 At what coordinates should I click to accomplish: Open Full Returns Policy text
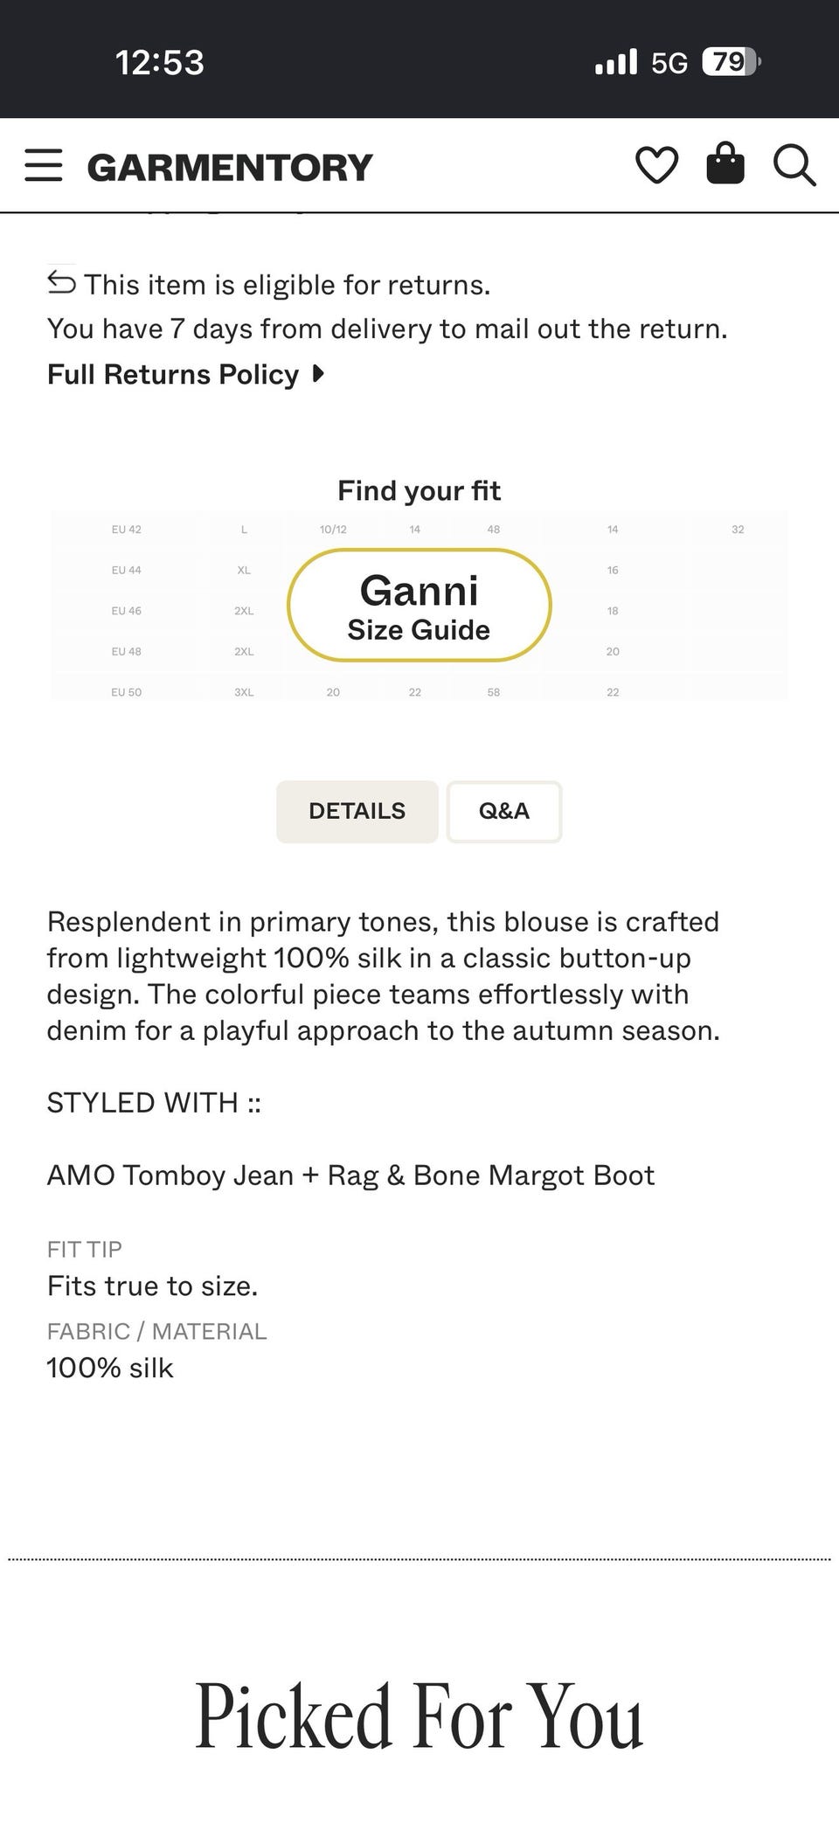coord(173,374)
